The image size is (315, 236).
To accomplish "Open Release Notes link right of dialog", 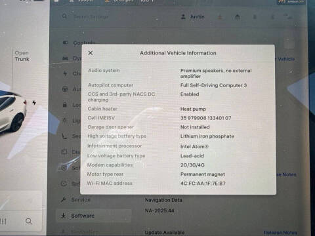I will point(286,174).
